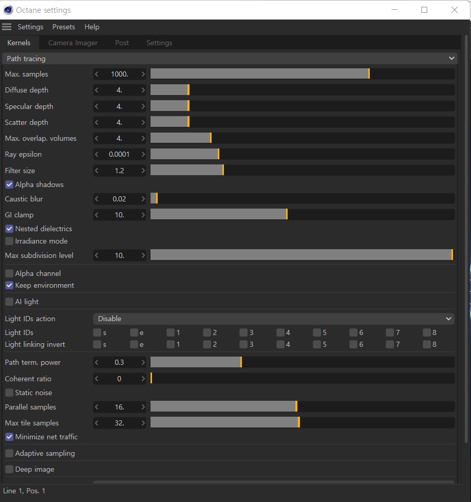Enable Adaptive sampling checkbox
Screen dimensions: 471x502
tap(9, 453)
